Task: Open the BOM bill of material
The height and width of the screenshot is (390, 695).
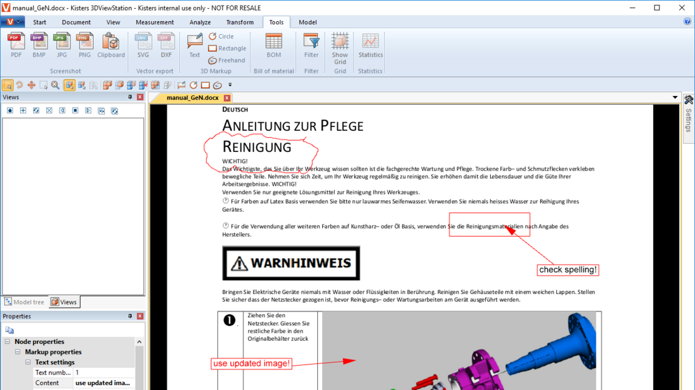Action: pyautogui.click(x=274, y=45)
